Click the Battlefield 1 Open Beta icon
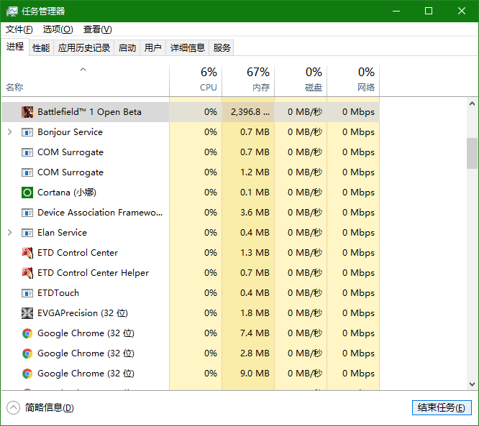The height and width of the screenshot is (426, 479). (x=27, y=112)
